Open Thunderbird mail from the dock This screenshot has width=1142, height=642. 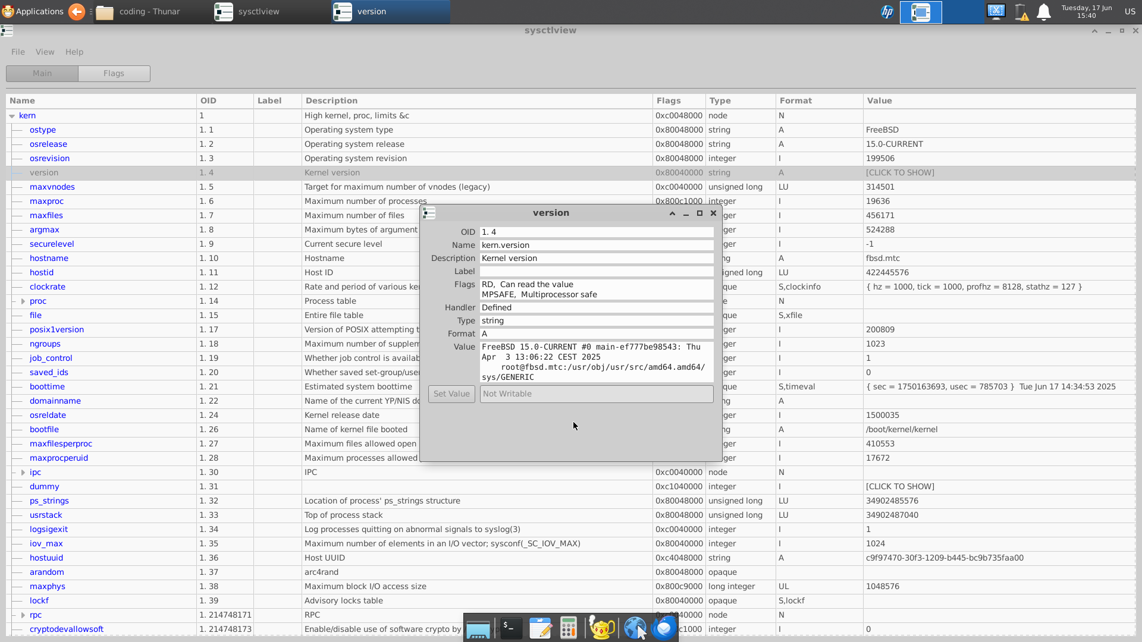pyautogui.click(x=664, y=628)
